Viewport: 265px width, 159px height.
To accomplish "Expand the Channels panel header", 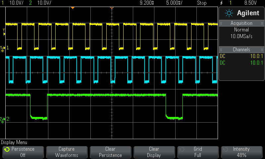I will (241, 50).
